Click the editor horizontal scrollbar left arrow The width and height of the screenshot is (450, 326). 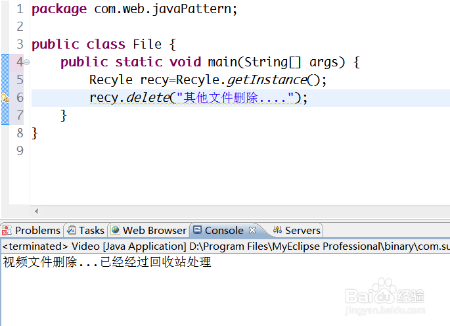pyautogui.click(x=36, y=212)
